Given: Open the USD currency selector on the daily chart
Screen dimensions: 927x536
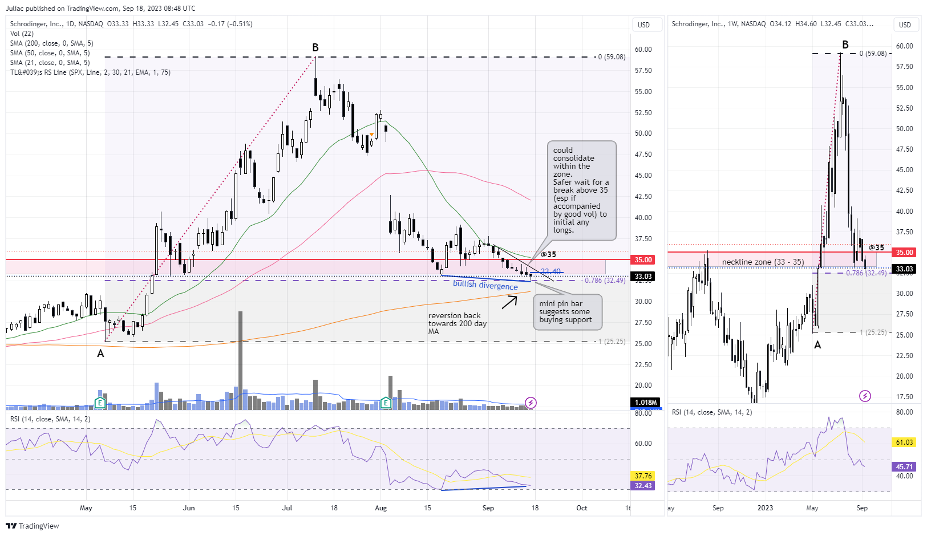Looking at the screenshot, I should point(647,25).
